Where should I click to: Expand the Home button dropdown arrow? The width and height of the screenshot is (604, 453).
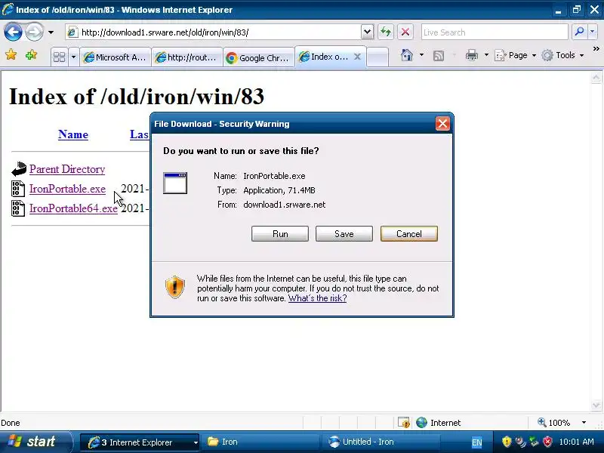(x=421, y=55)
